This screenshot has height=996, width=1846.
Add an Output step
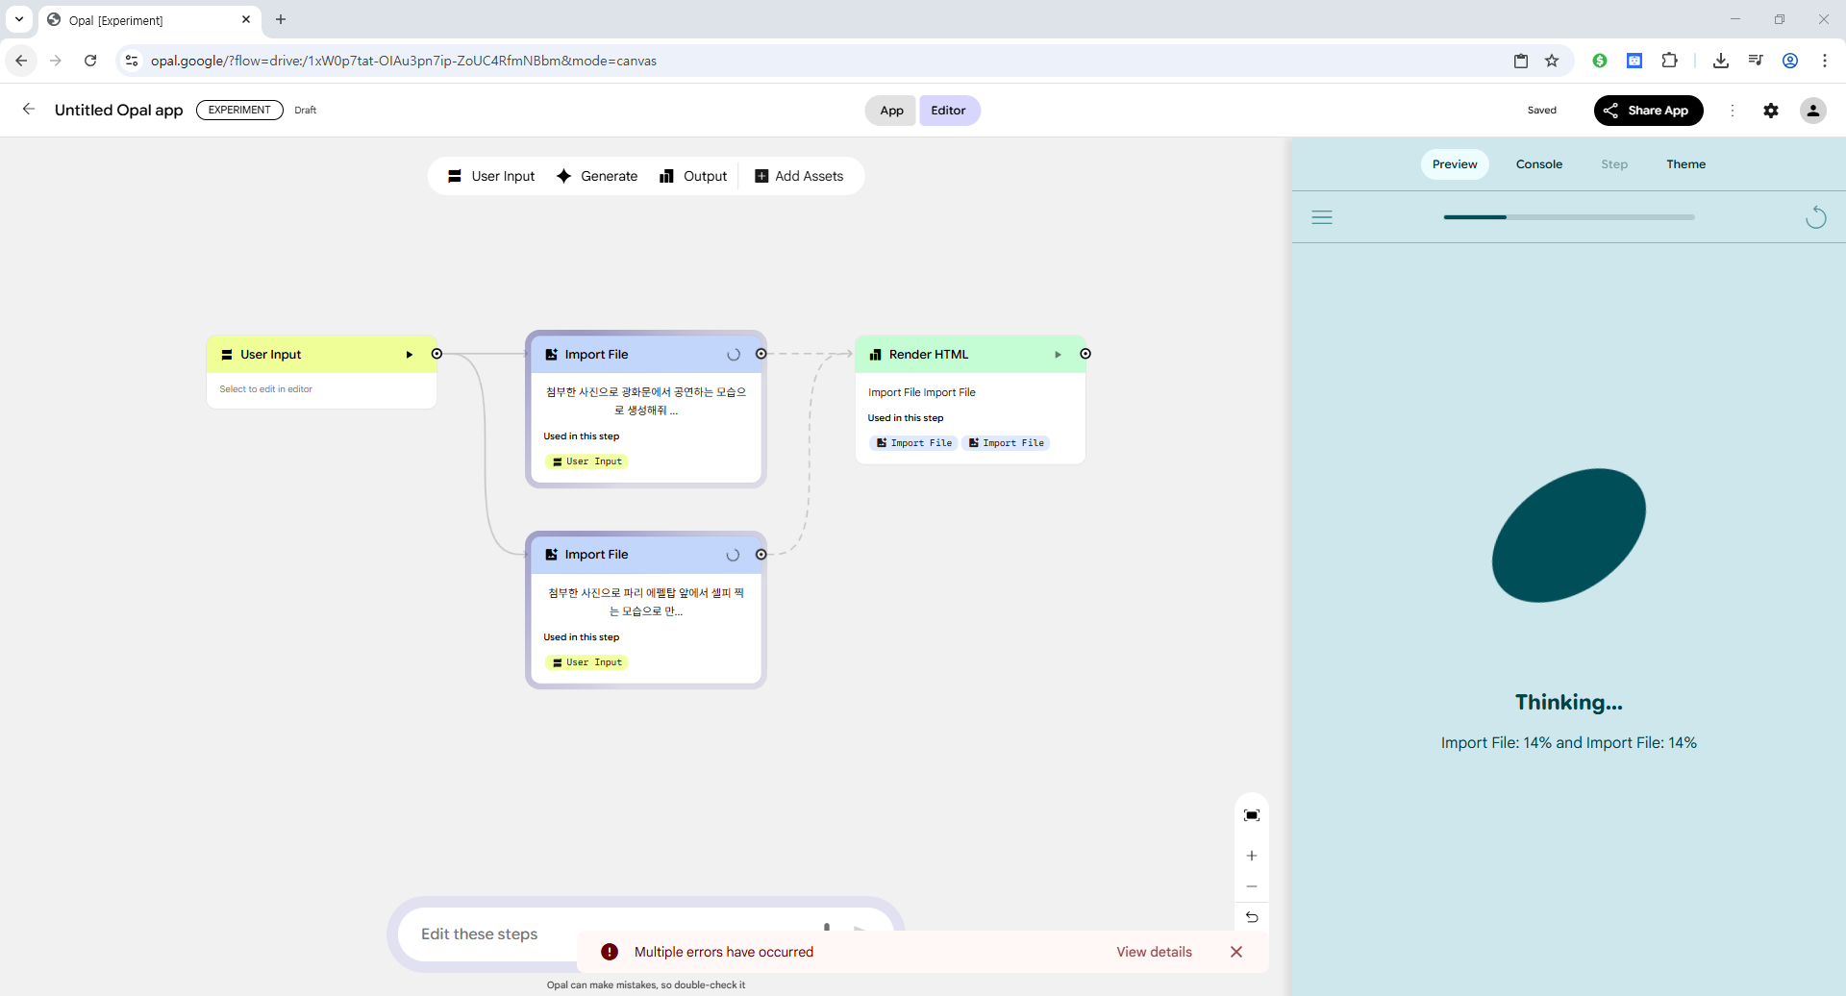[693, 176]
